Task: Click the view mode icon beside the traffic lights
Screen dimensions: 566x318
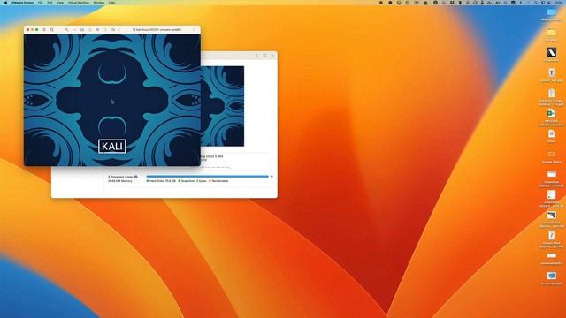Action: [x=44, y=29]
